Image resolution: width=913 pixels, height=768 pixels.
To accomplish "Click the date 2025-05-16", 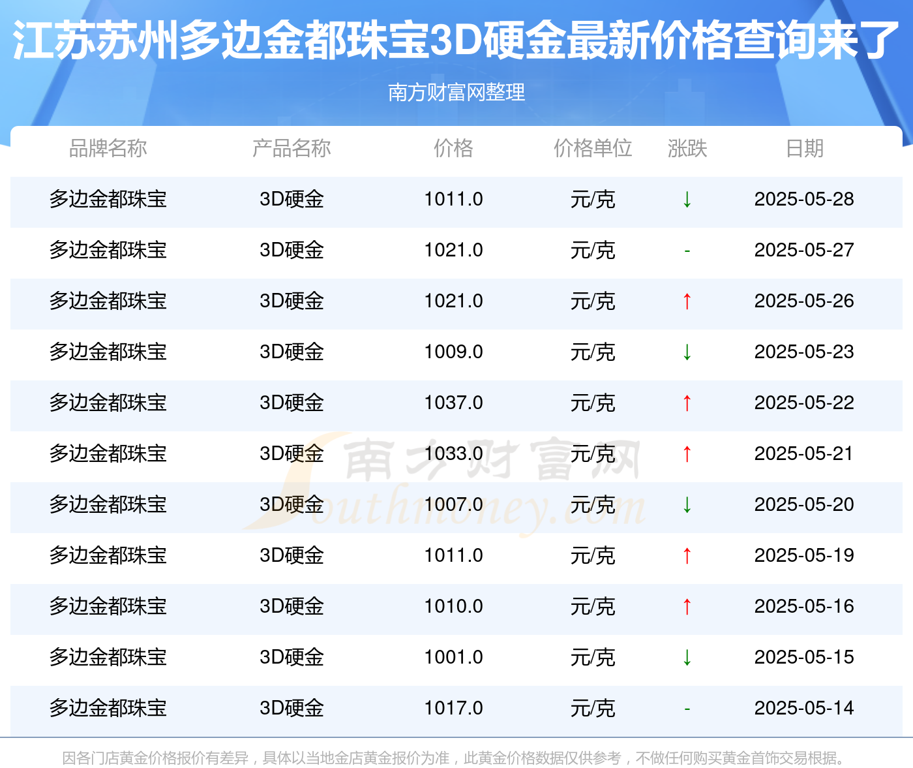I will [x=804, y=606].
